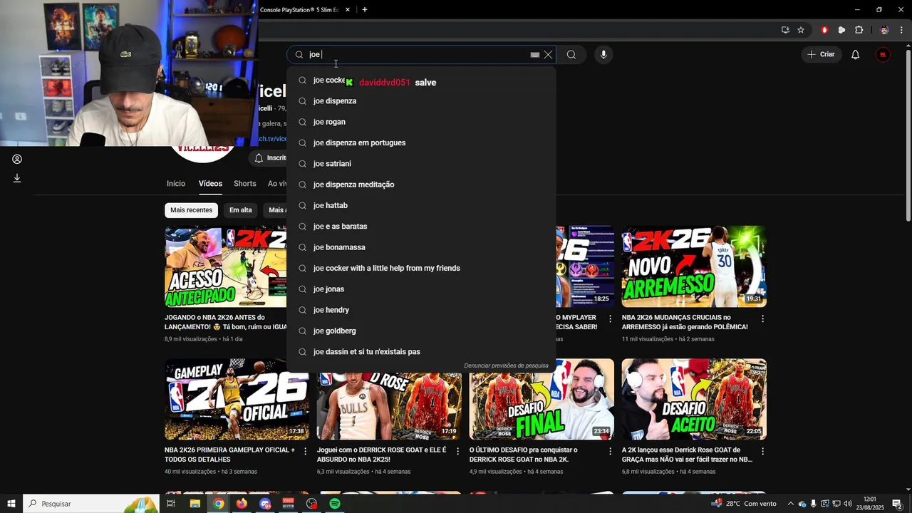Click the install app icon in address bar
Screen dimensions: 912x513
click(x=785, y=30)
